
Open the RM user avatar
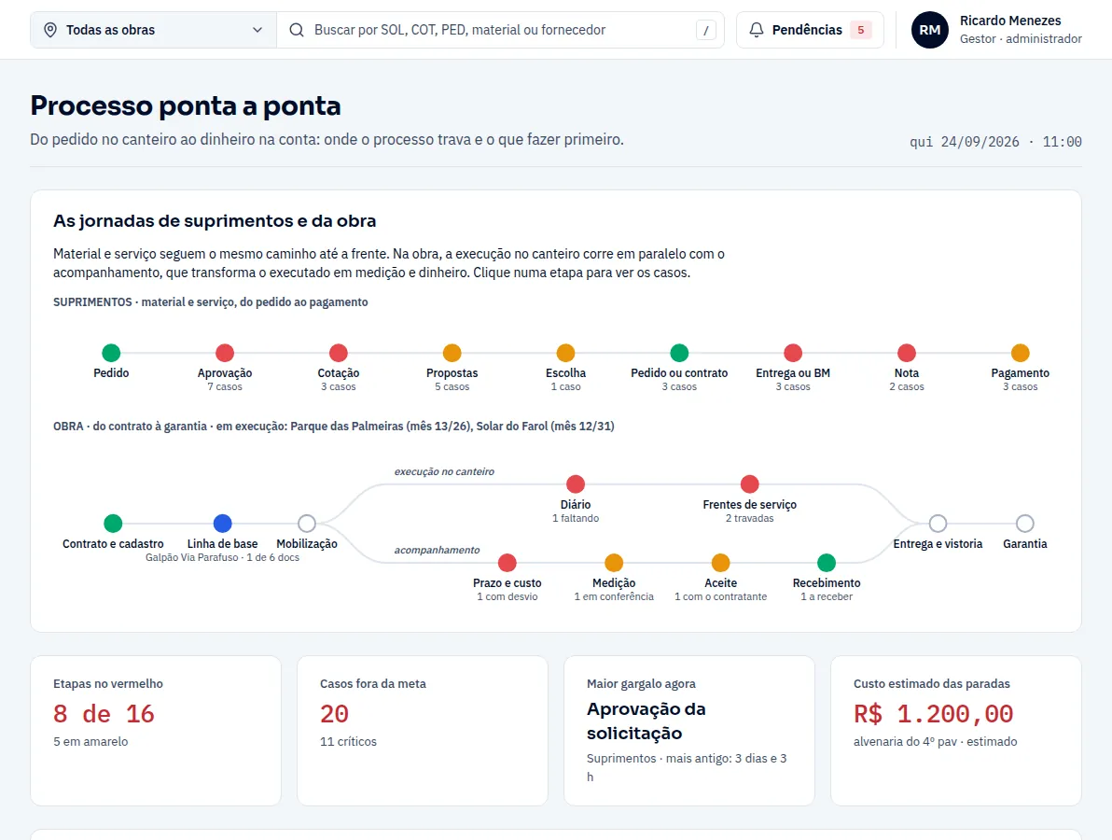coord(930,30)
